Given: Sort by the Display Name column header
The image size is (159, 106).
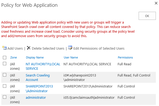Looking at the screenshot, I should (x=35, y=57).
